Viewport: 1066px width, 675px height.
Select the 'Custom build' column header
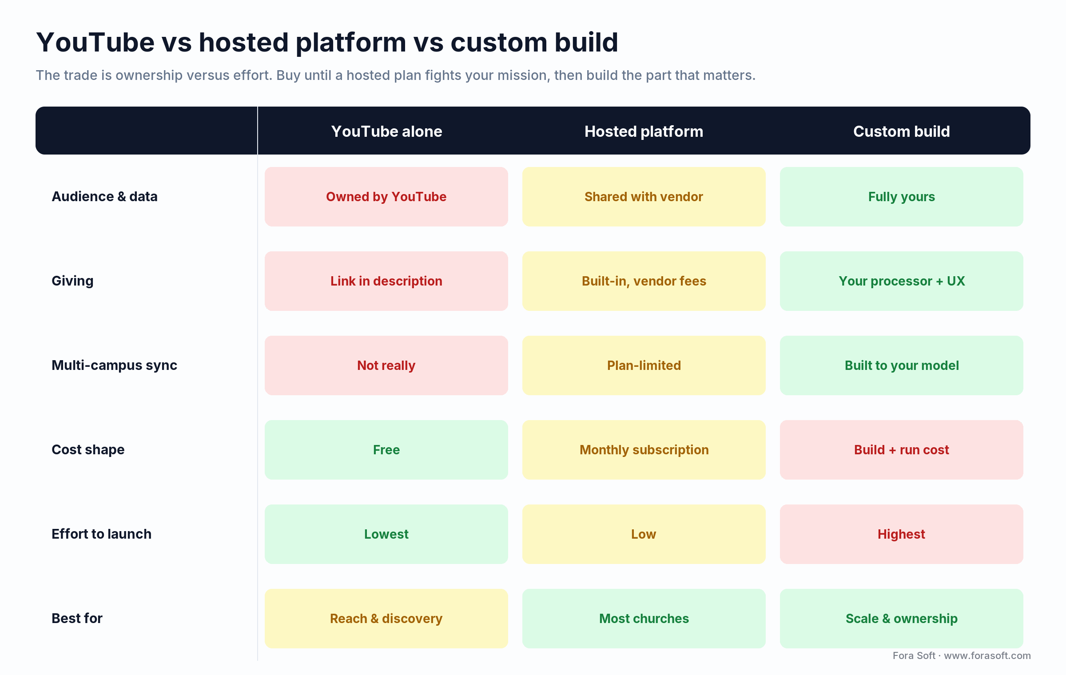point(901,131)
